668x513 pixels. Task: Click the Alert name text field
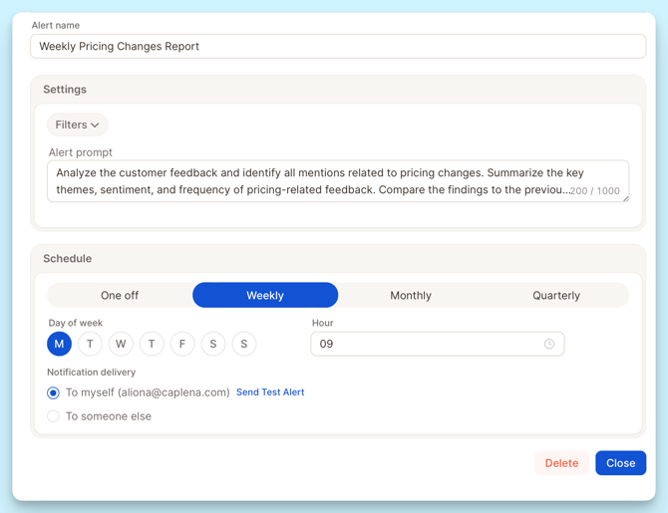point(338,46)
